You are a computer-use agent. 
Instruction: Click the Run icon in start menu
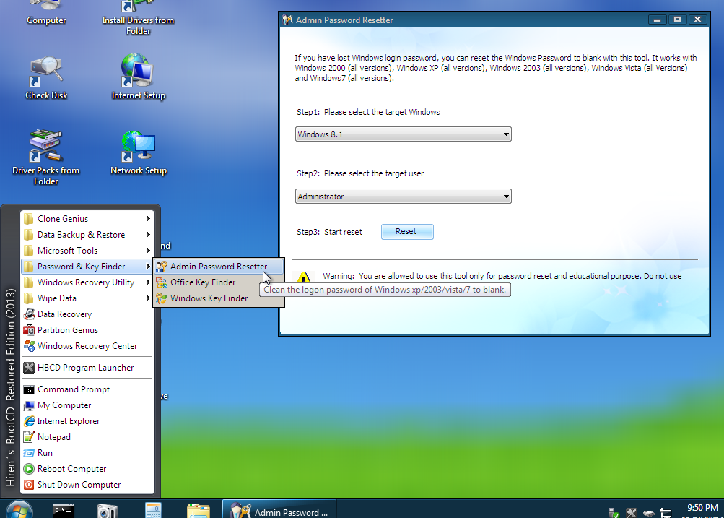click(x=29, y=453)
